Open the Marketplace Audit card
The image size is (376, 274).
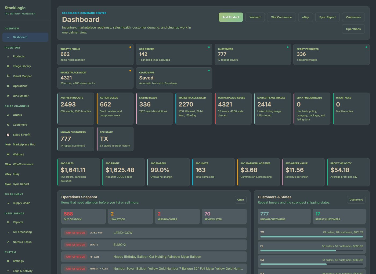coord(95,78)
